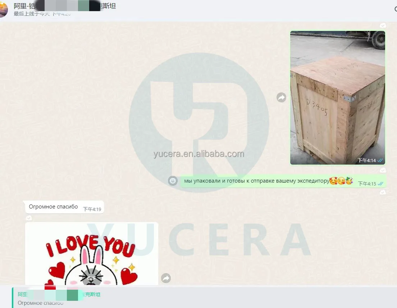Select the 'мы упаковали и готовы' sent message
Screen dimensions: 397x308
[283, 181]
